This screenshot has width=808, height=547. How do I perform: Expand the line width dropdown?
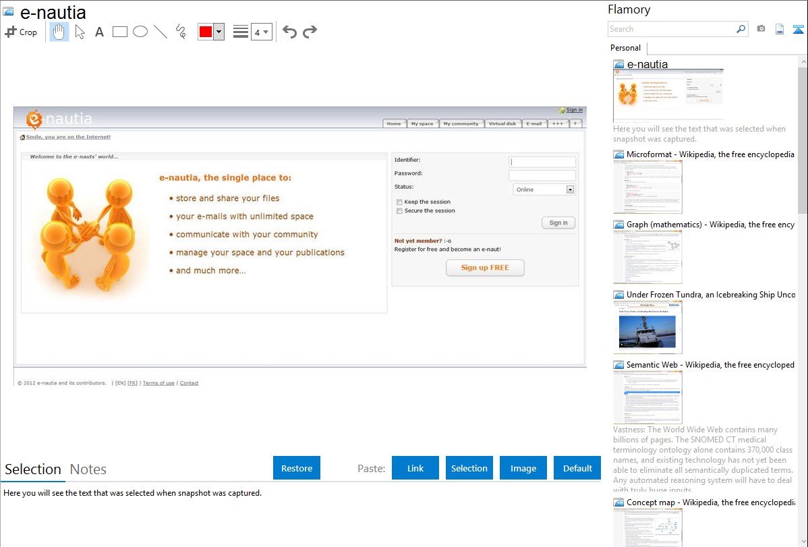pyautogui.click(x=261, y=32)
